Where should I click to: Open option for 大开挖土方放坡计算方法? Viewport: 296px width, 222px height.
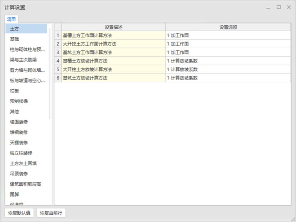coord(228,69)
